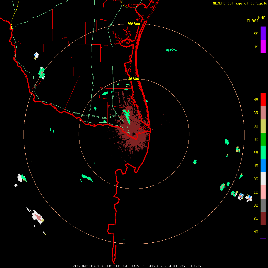Click the 100 NMI range ring label
The height and width of the screenshot is (268, 268).
coord(134,24)
